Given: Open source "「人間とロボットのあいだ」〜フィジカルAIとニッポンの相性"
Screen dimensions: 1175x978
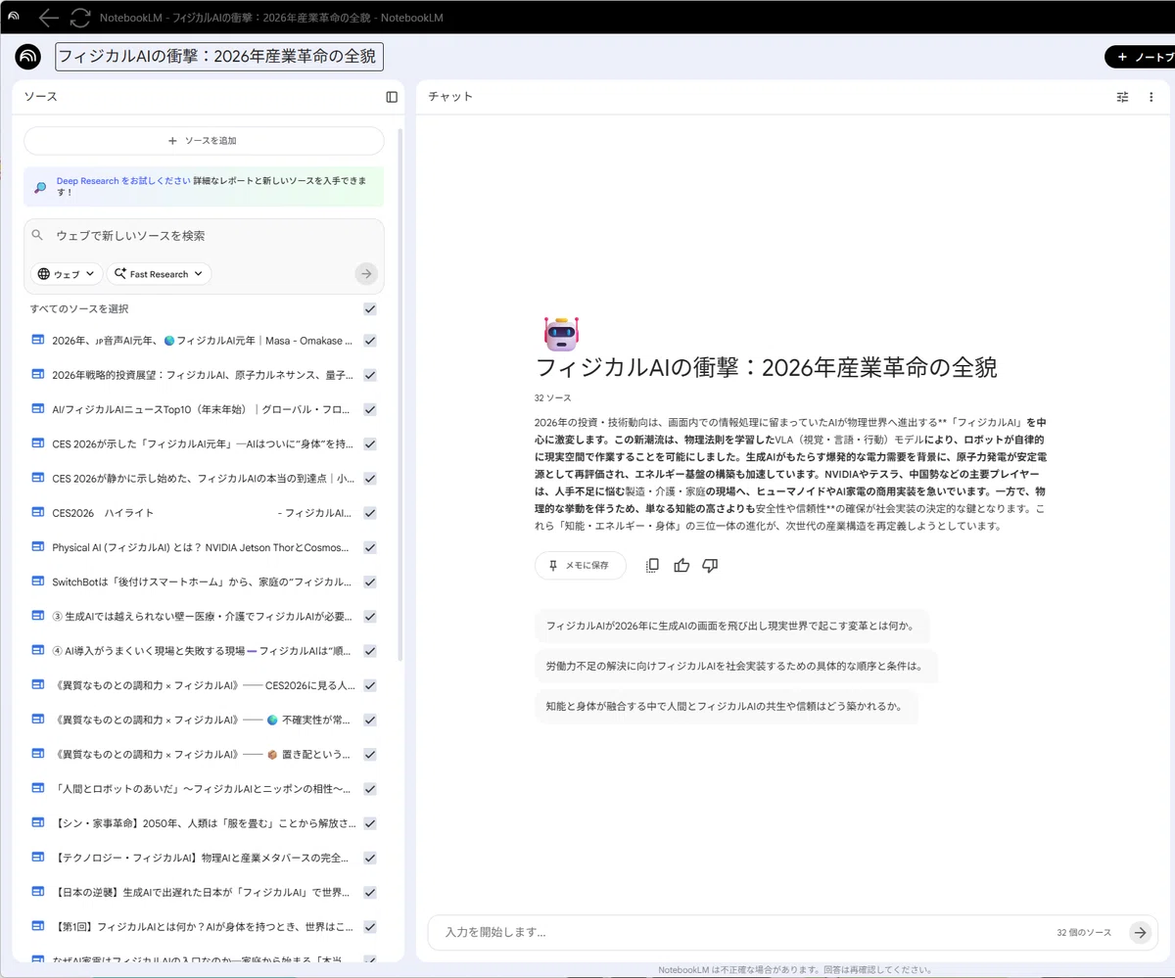Looking at the screenshot, I should coord(203,788).
